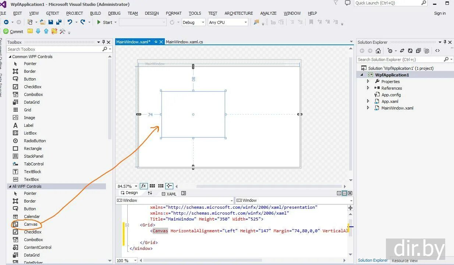
Task: Click the Redo arrow icon
Action: point(83,22)
